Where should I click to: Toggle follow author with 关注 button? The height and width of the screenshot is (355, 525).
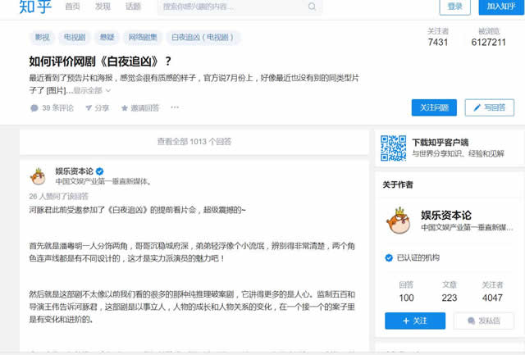tap(415, 321)
